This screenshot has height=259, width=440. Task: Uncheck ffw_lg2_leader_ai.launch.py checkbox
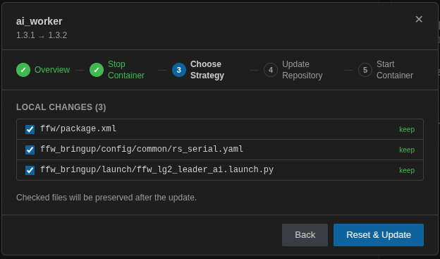click(30, 170)
